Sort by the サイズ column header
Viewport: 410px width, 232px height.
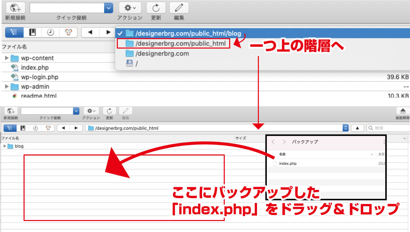click(x=241, y=138)
